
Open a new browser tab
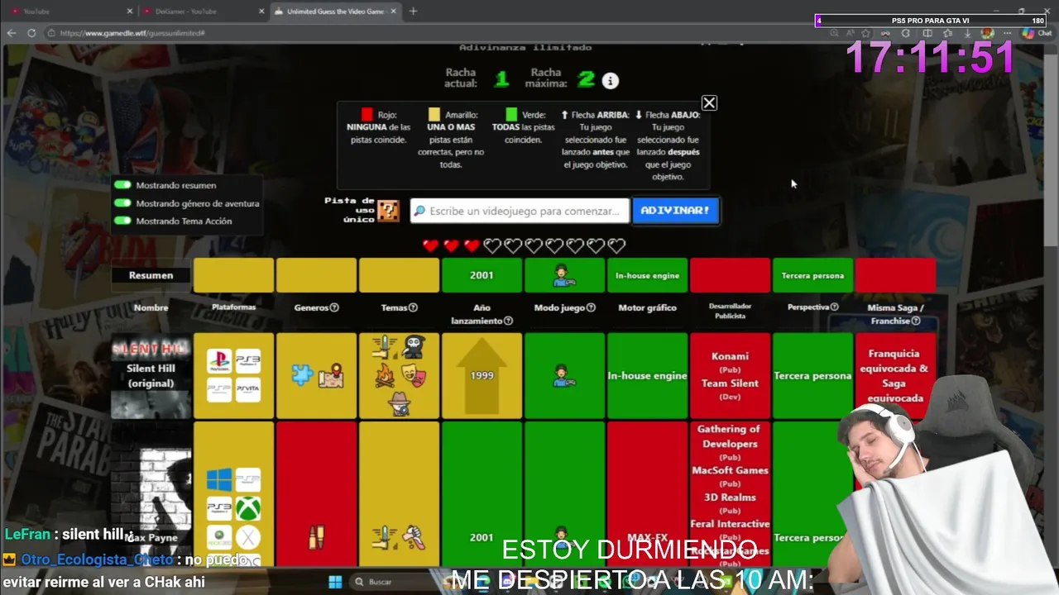413,11
